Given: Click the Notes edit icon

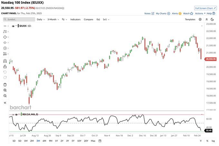Looking at the screenshot, I should click(x=153, y=14).
